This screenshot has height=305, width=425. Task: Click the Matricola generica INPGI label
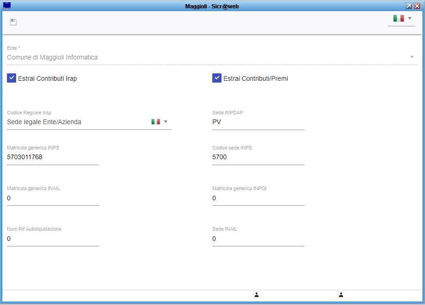click(239, 188)
